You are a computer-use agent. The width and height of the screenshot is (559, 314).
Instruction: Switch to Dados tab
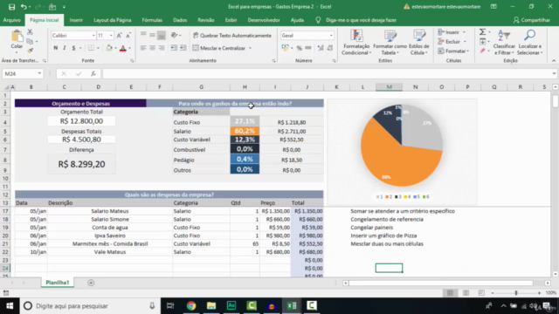tap(180, 20)
